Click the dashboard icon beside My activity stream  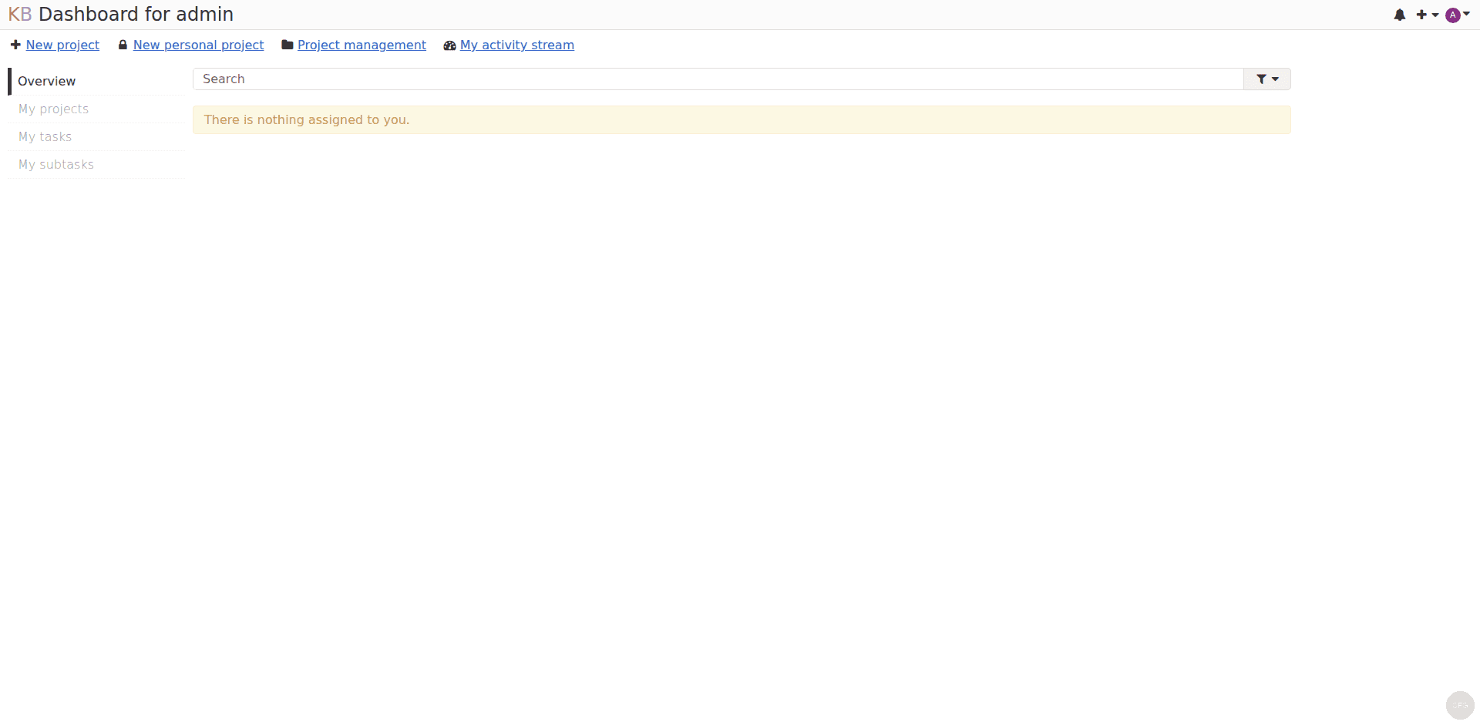(x=449, y=45)
